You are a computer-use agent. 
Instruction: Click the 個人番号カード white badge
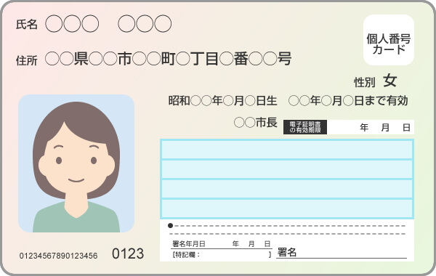point(389,40)
